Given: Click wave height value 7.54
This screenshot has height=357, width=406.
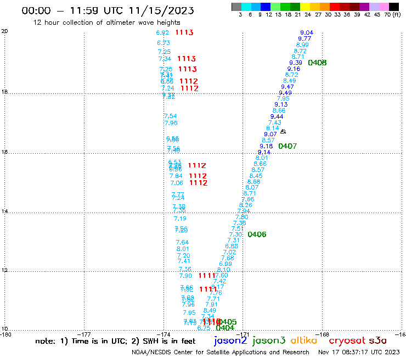Looking at the screenshot, I should tap(171, 116).
